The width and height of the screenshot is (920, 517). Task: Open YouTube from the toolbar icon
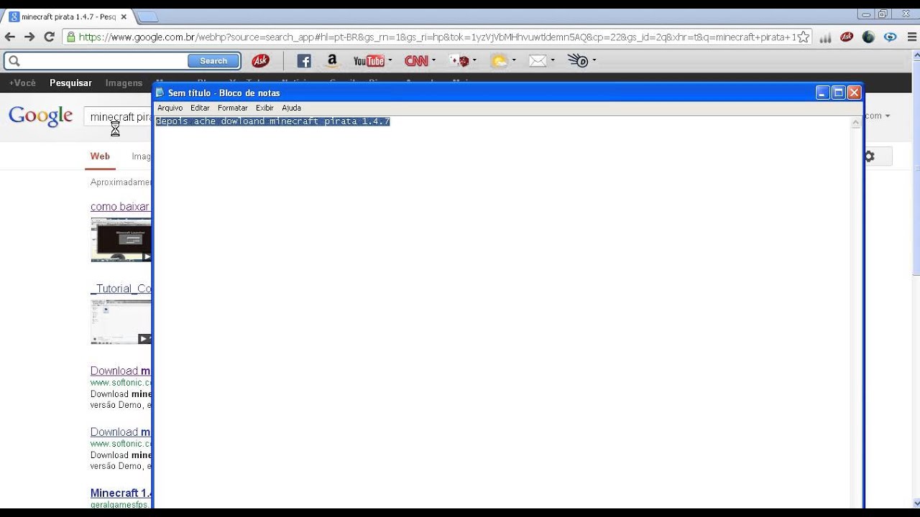click(369, 61)
